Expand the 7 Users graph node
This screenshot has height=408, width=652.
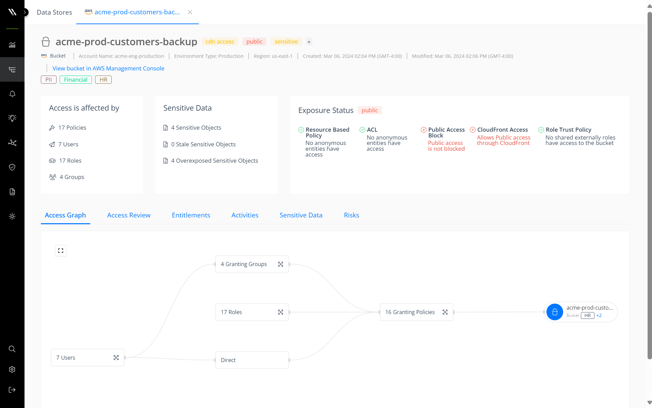(116, 358)
